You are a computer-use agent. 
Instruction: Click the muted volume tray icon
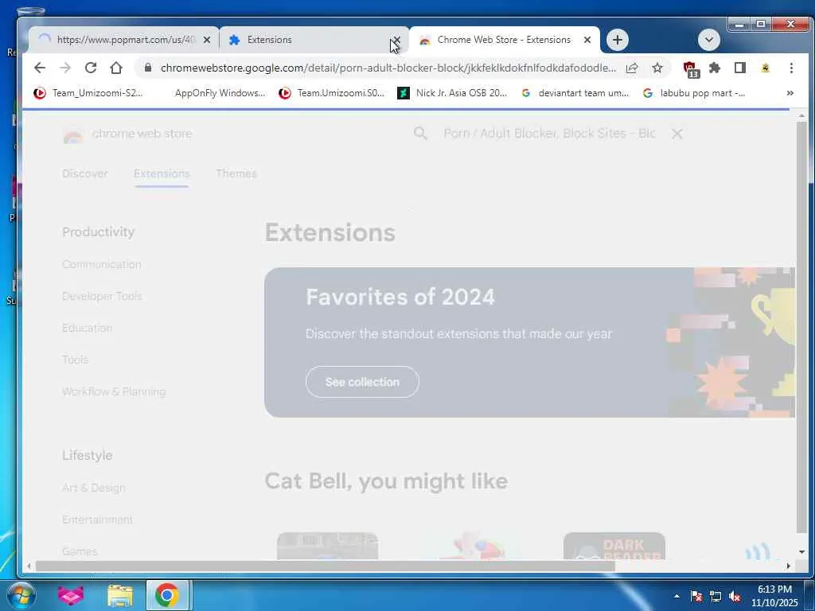(735, 596)
